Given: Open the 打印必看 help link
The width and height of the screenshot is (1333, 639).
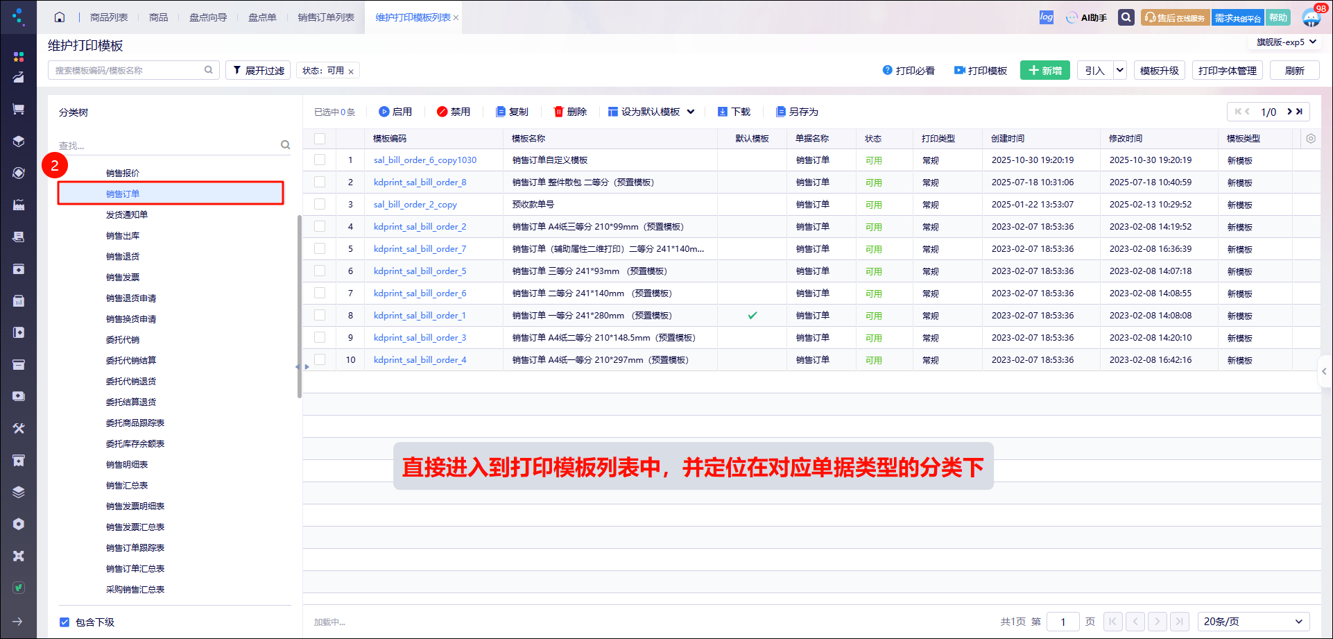Looking at the screenshot, I should click(909, 71).
